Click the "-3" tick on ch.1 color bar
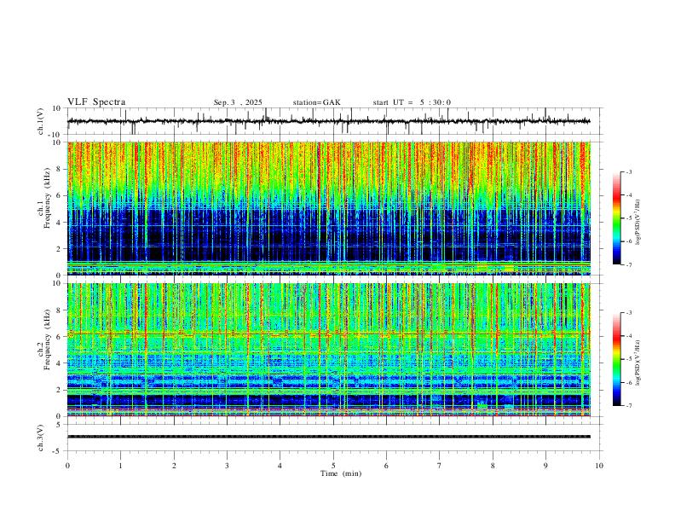Viewport: 675px width, 522px height. coord(628,172)
